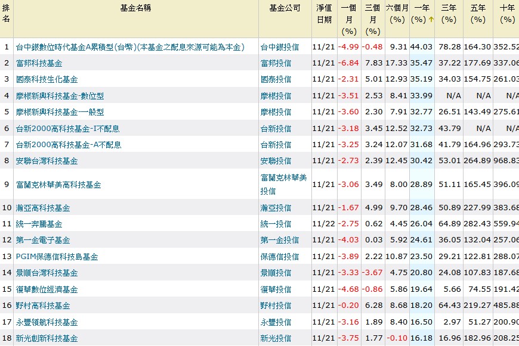The image size is (519, 346).
Task: Visit the 瀚亞投信 company page
Action: pyautogui.click(x=276, y=208)
